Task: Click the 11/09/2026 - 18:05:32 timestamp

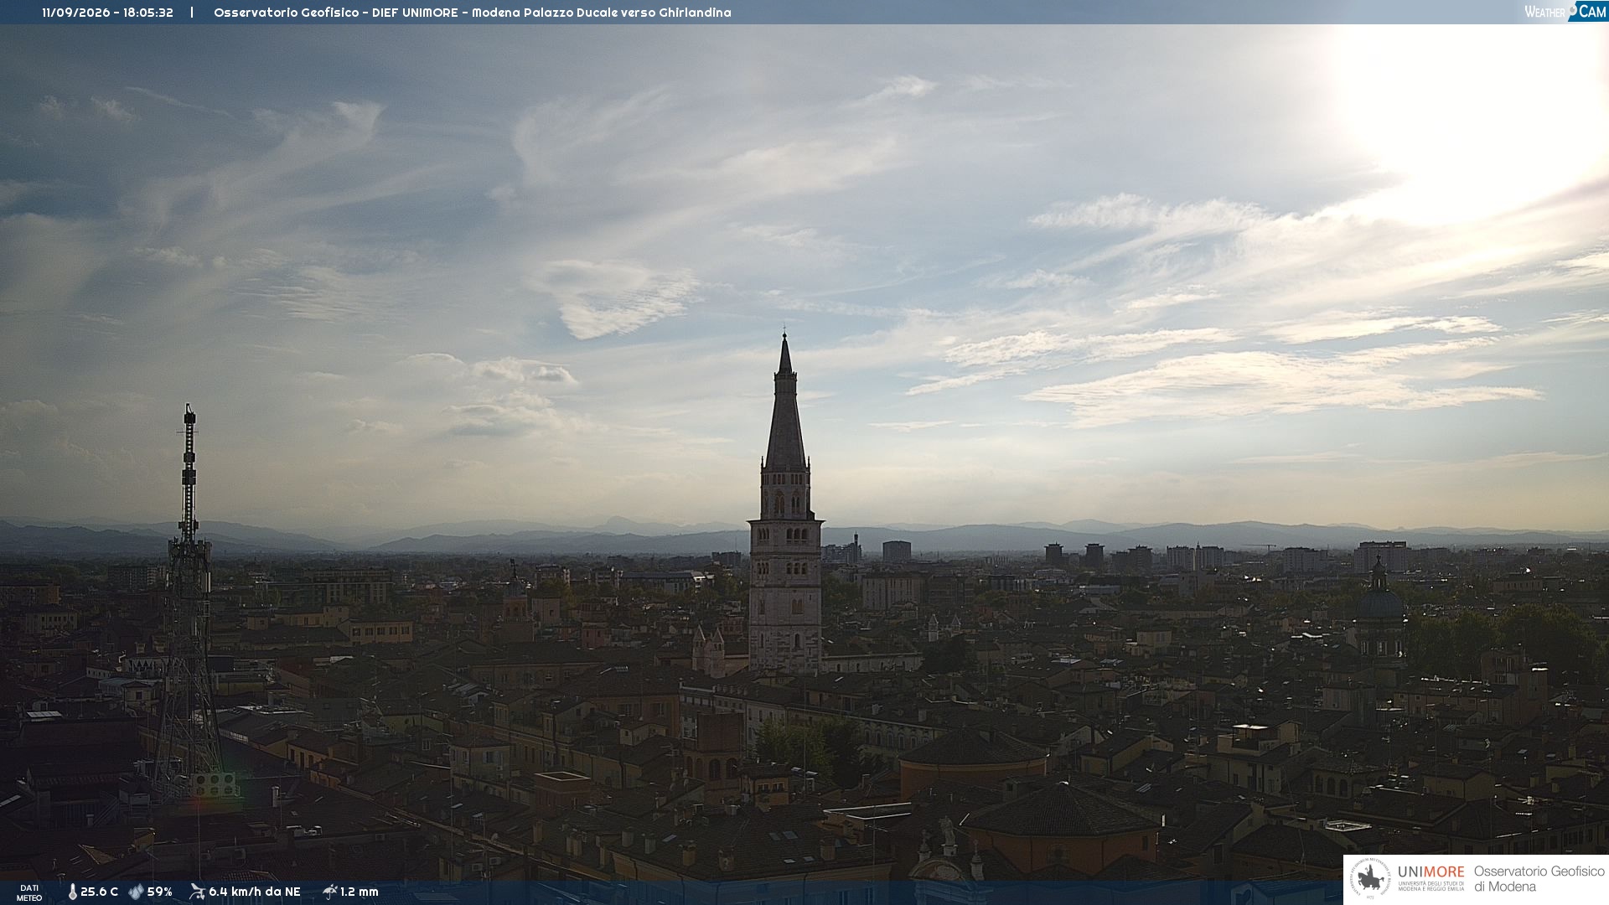Action: pos(107,13)
